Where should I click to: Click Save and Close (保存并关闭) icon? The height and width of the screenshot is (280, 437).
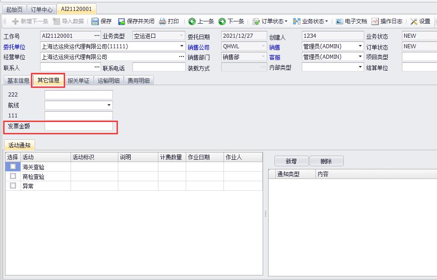[x=122, y=21]
